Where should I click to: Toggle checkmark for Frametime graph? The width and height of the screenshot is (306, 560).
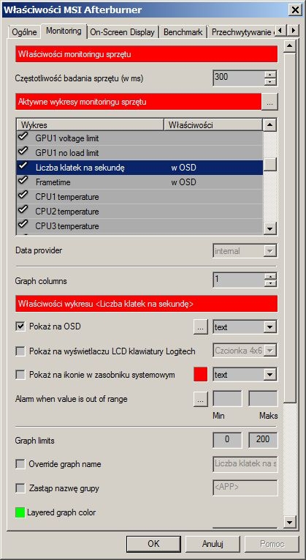pyautogui.click(x=23, y=181)
